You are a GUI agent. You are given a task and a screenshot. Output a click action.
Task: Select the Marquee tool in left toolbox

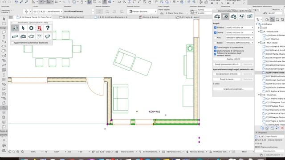coord(4,24)
